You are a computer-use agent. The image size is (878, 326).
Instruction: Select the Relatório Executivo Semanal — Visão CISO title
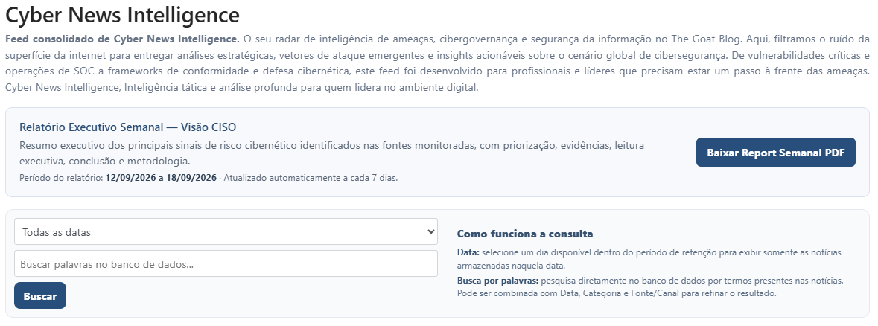coord(127,127)
